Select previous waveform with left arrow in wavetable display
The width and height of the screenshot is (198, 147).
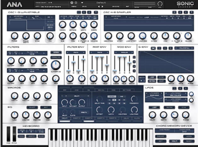10,17
